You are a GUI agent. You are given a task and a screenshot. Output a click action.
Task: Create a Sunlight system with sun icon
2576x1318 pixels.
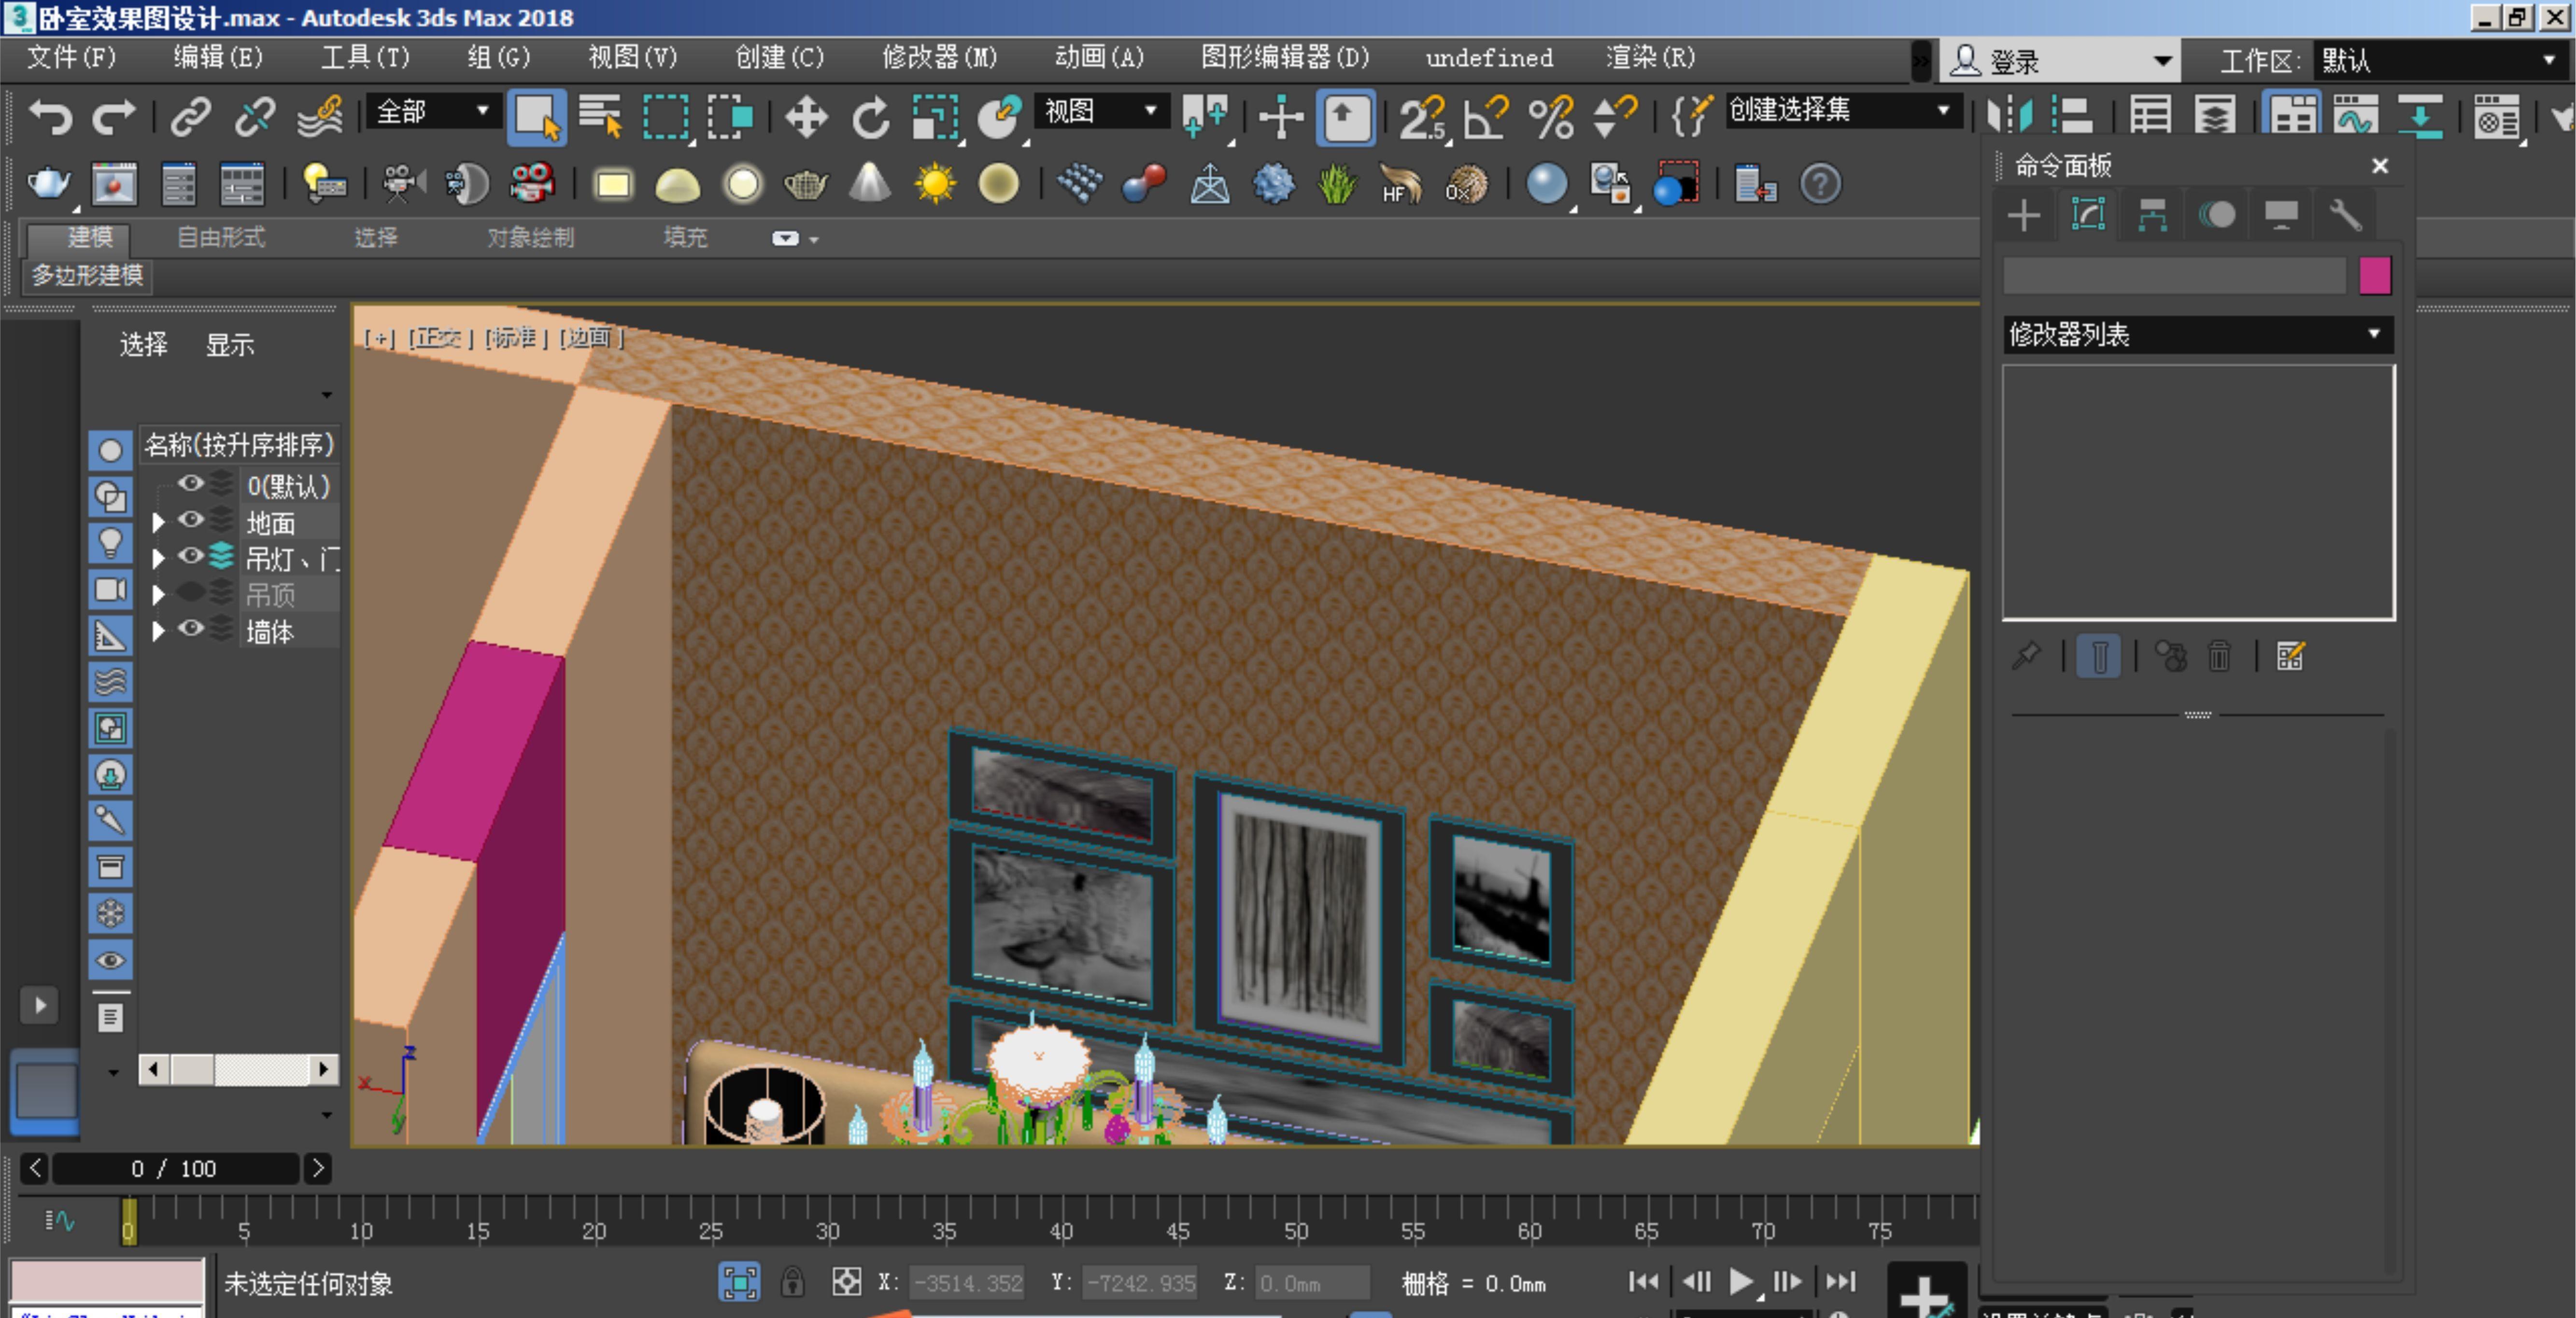coord(935,184)
